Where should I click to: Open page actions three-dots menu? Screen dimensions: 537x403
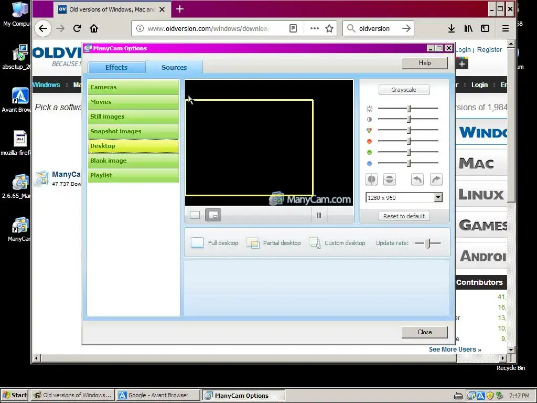315,28
